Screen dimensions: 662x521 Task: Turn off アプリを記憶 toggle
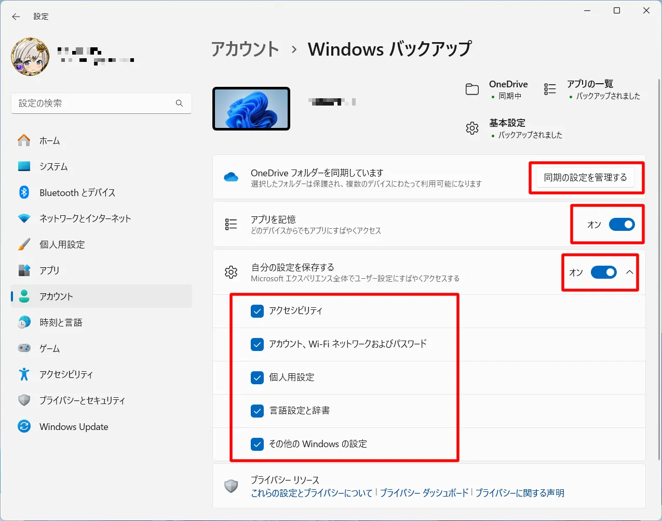point(622,225)
